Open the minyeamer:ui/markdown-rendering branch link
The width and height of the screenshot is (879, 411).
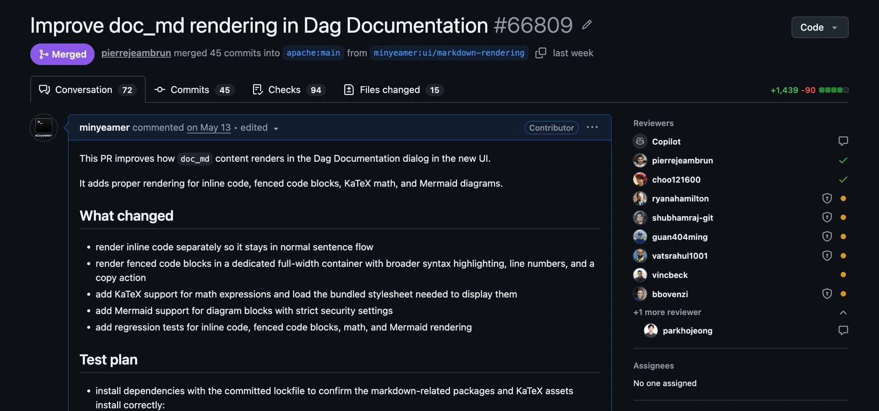(x=449, y=53)
